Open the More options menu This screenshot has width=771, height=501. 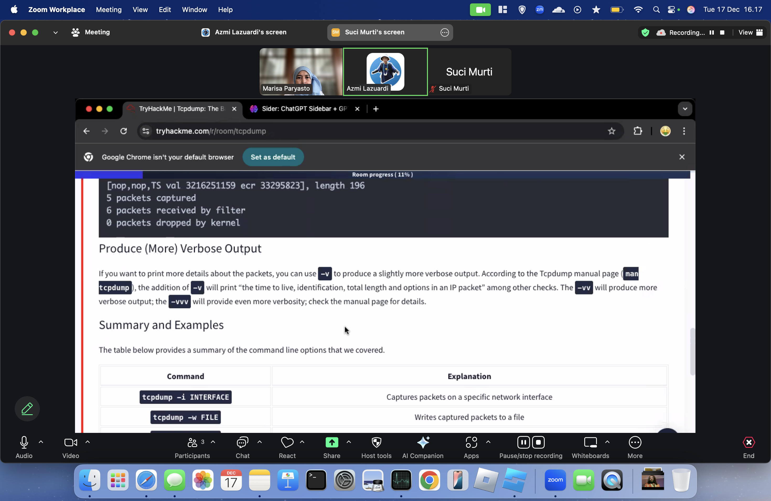click(x=635, y=447)
